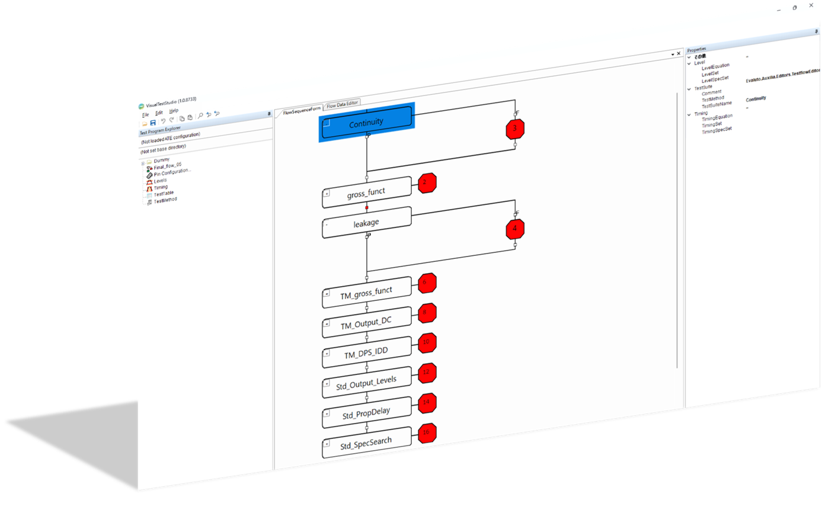Click the Undo arrow in the toolbar

(163, 121)
